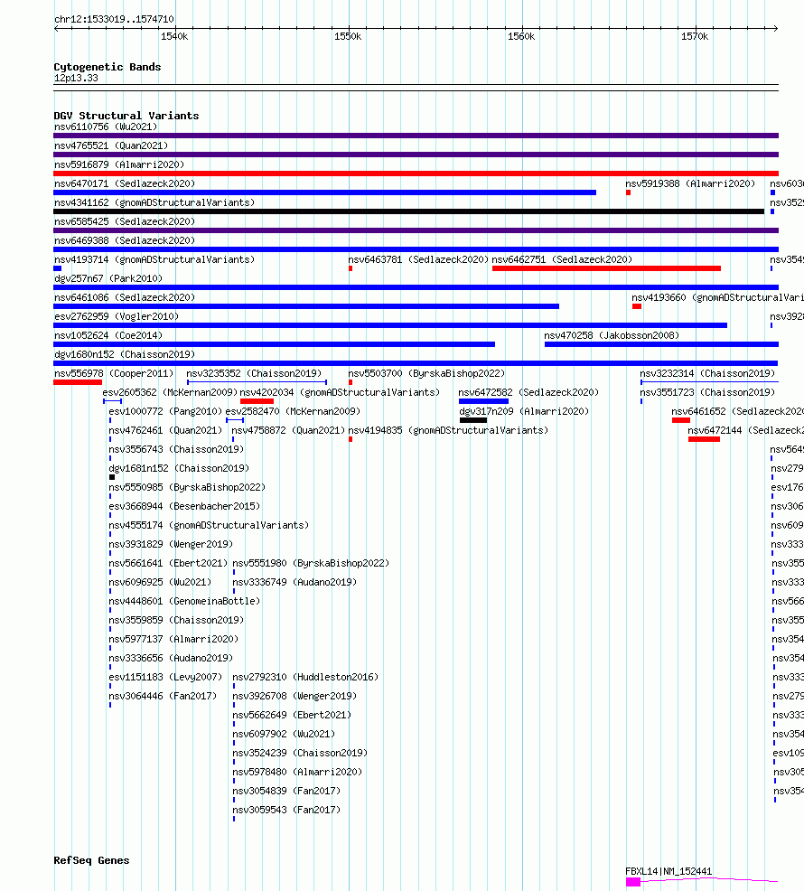This screenshot has width=804, height=891.
Task: Click the black dgv317n209 variant bar
Action: (x=473, y=420)
